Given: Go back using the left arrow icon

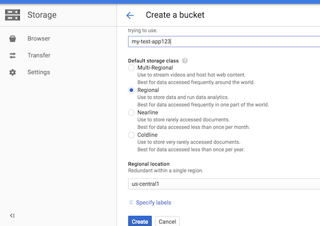Looking at the screenshot, I should (130, 15).
